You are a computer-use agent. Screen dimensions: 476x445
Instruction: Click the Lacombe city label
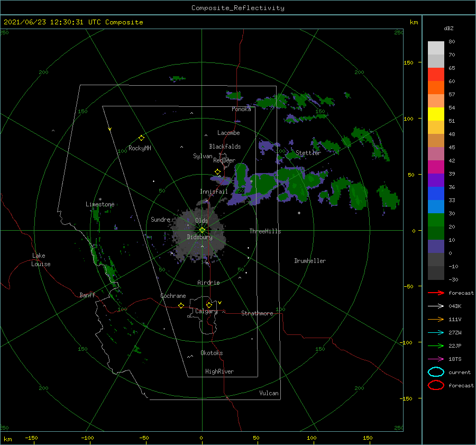pos(228,133)
